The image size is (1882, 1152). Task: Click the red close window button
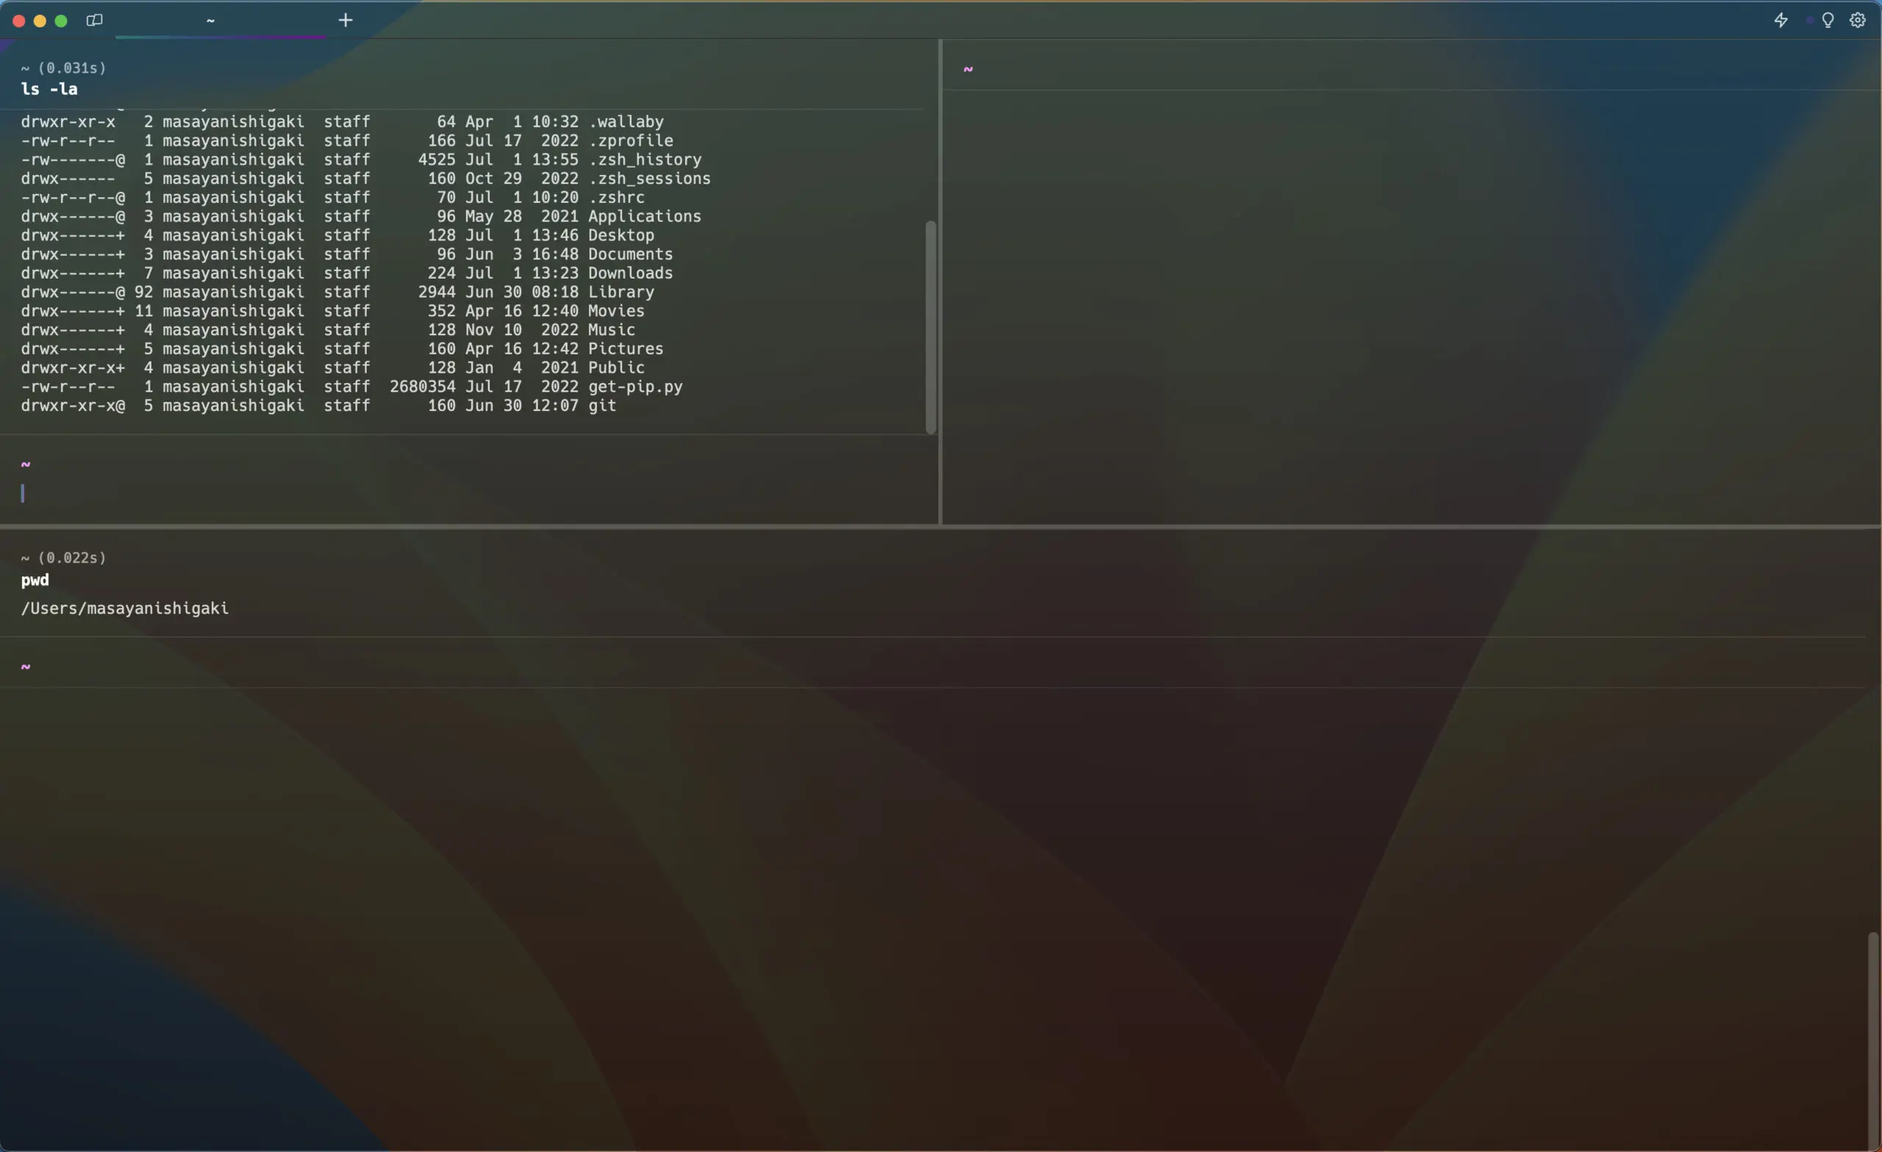coord(19,21)
